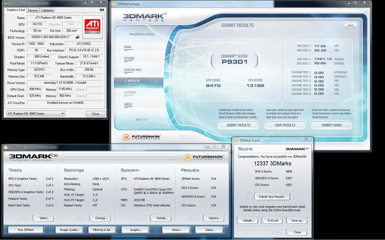
Task: Click the Default Clock value 625 MHz
Action: click(x=35, y=96)
